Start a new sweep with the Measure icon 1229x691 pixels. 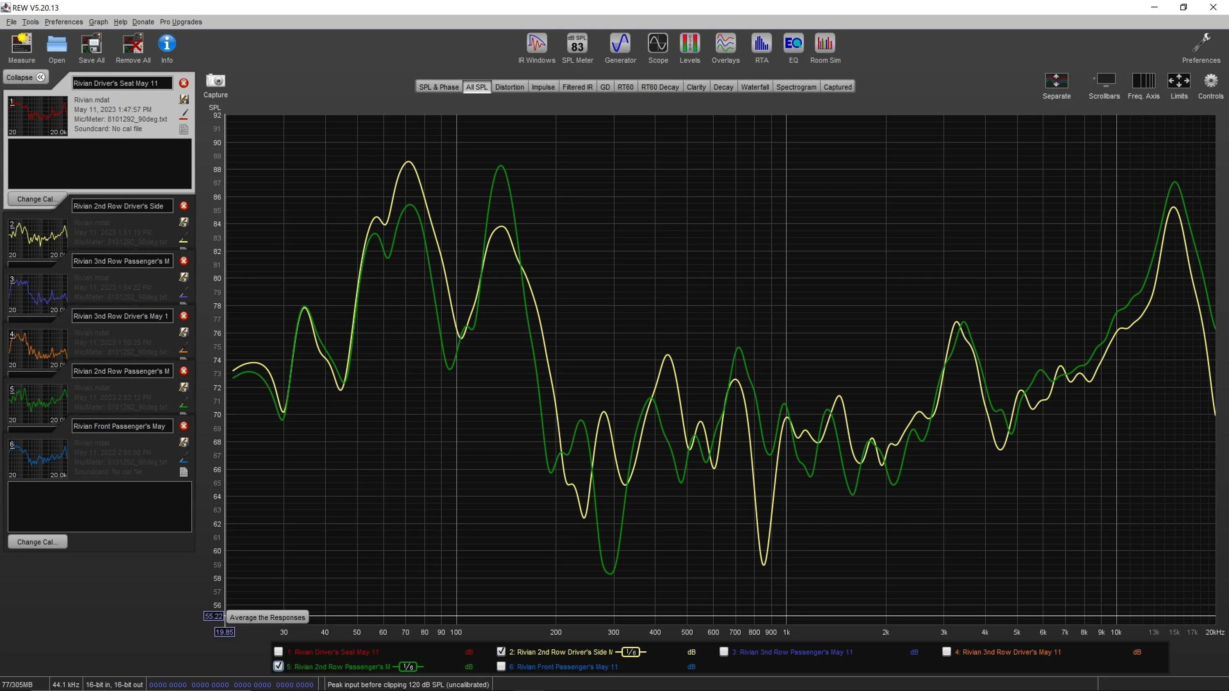(21, 47)
